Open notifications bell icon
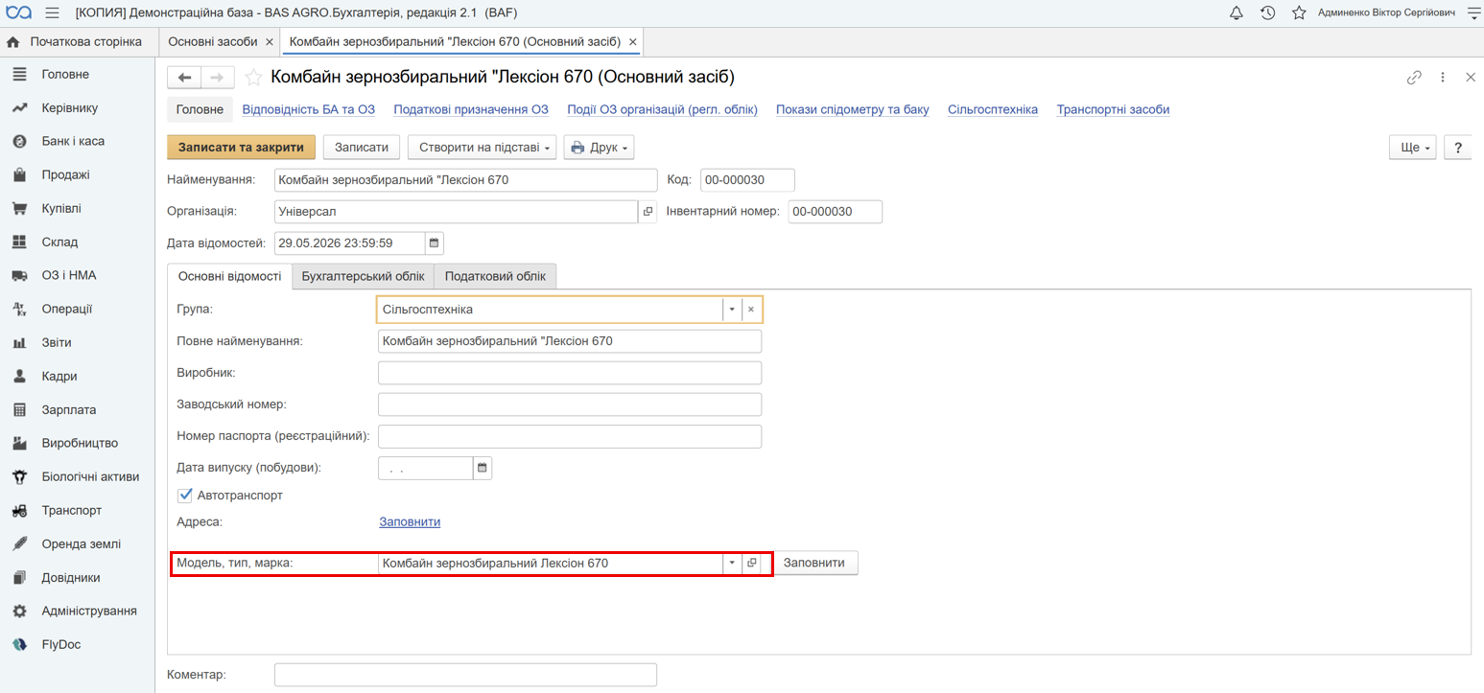Image resolution: width=1484 pixels, height=693 pixels. click(x=1237, y=12)
